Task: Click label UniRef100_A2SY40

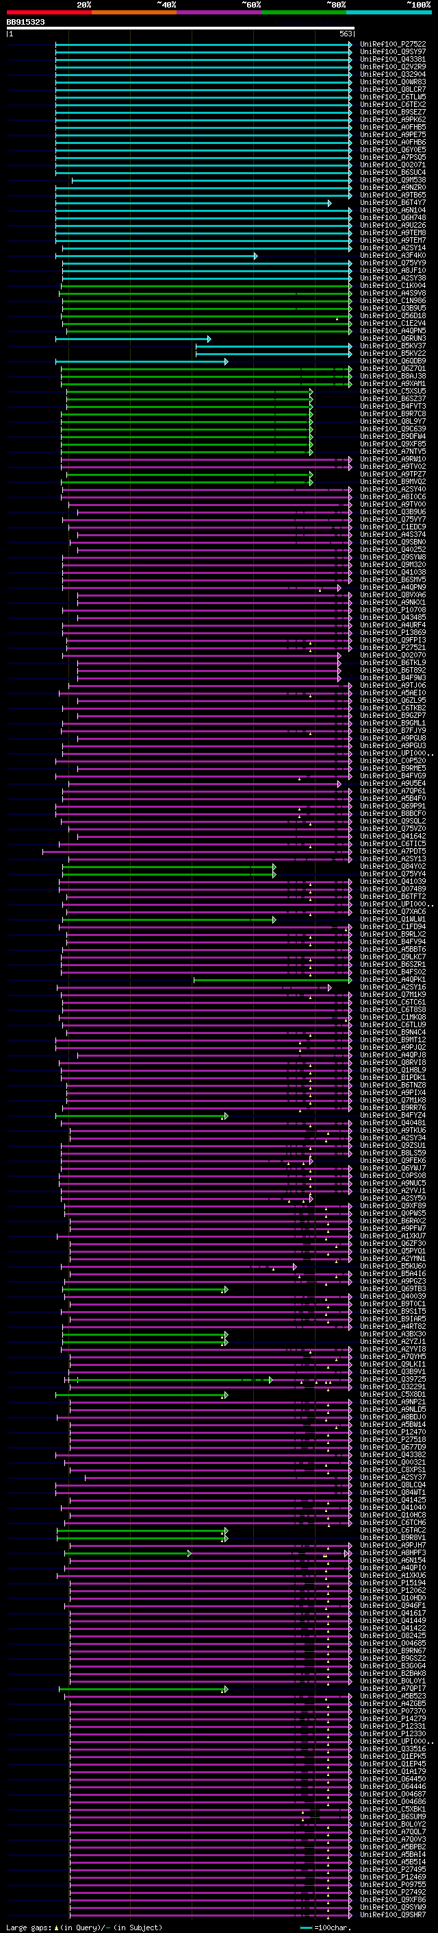Action: [393, 490]
